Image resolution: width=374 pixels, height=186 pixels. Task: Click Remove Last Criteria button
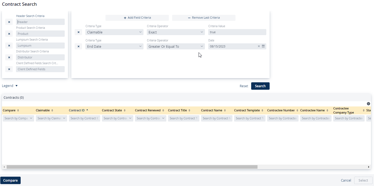point(204,18)
